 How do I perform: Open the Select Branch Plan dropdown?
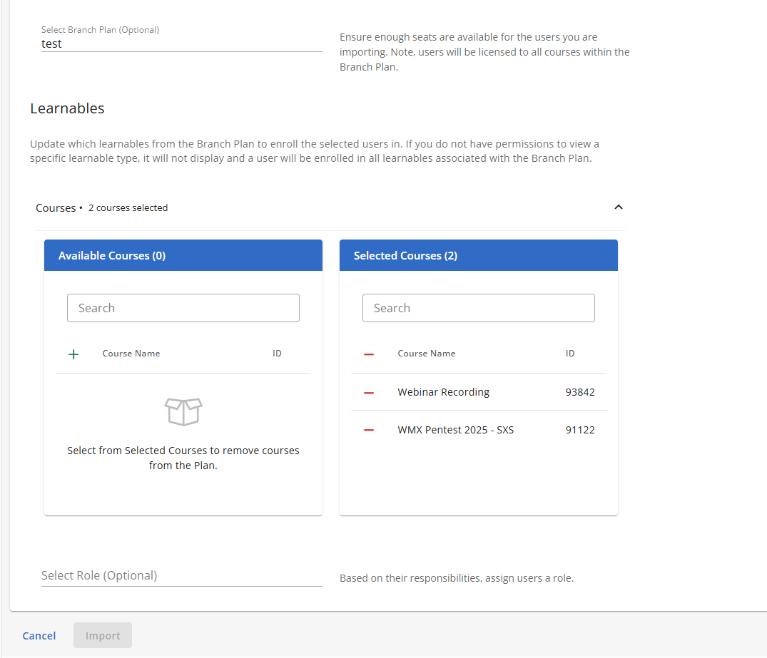pos(181,43)
